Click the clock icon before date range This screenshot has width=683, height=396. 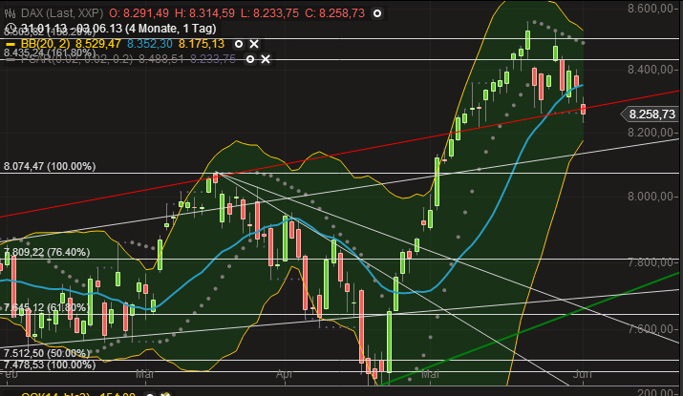pyautogui.click(x=11, y=29)
